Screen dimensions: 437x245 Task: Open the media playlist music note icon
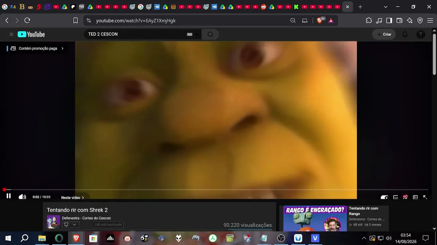(379, 20)
